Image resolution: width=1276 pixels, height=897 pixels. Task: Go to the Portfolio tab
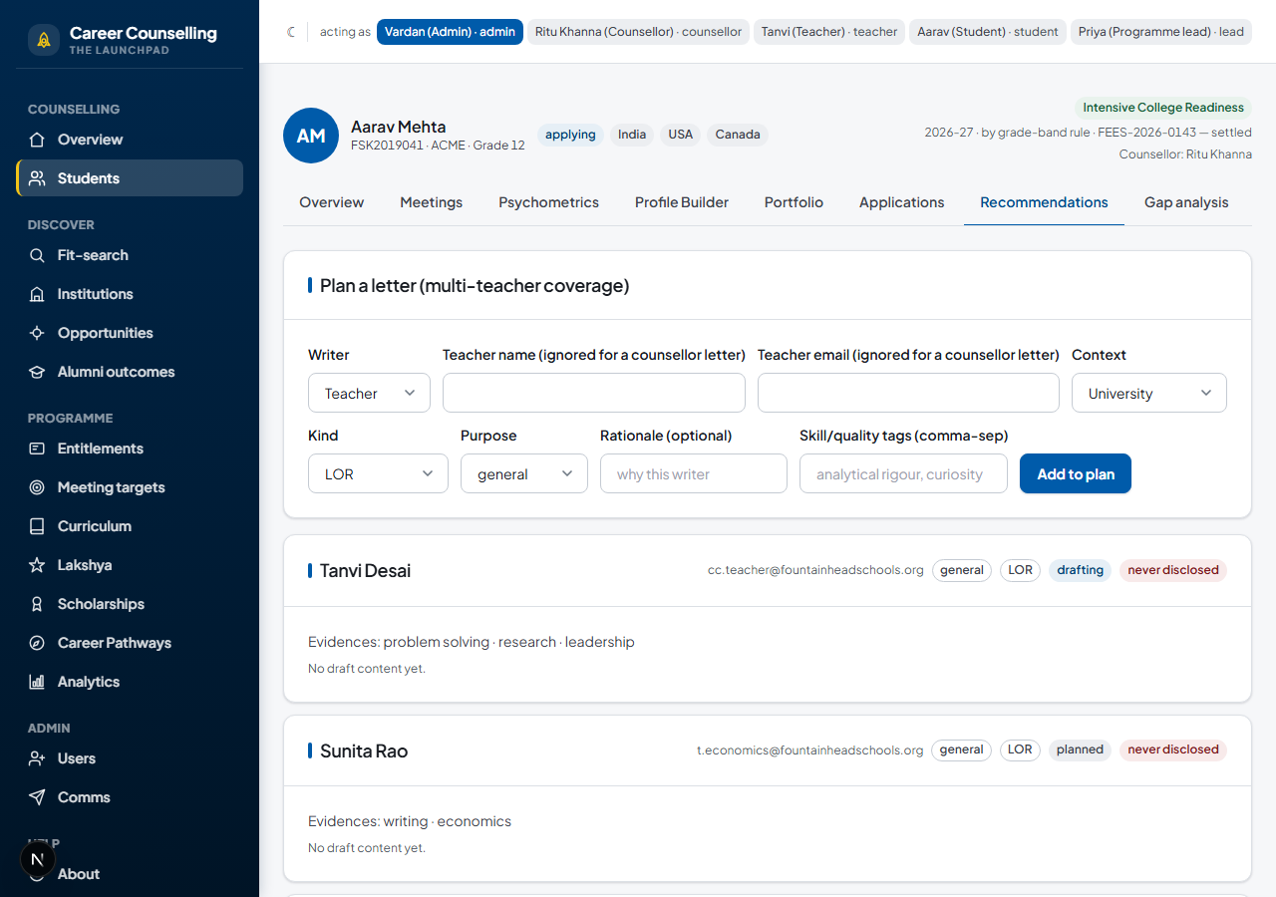click(795, 202)
